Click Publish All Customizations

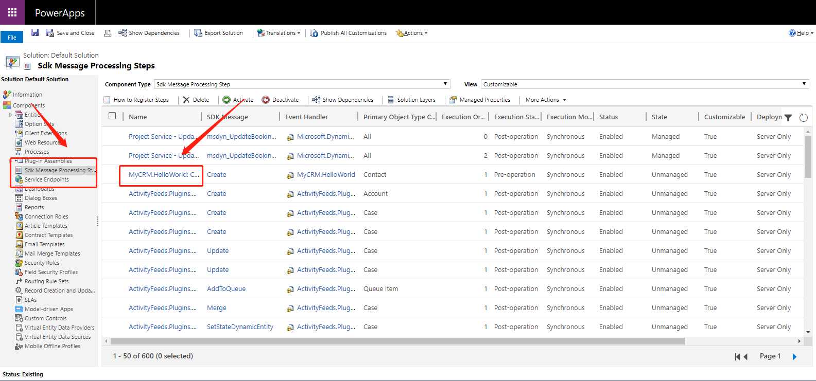[349, 33]
